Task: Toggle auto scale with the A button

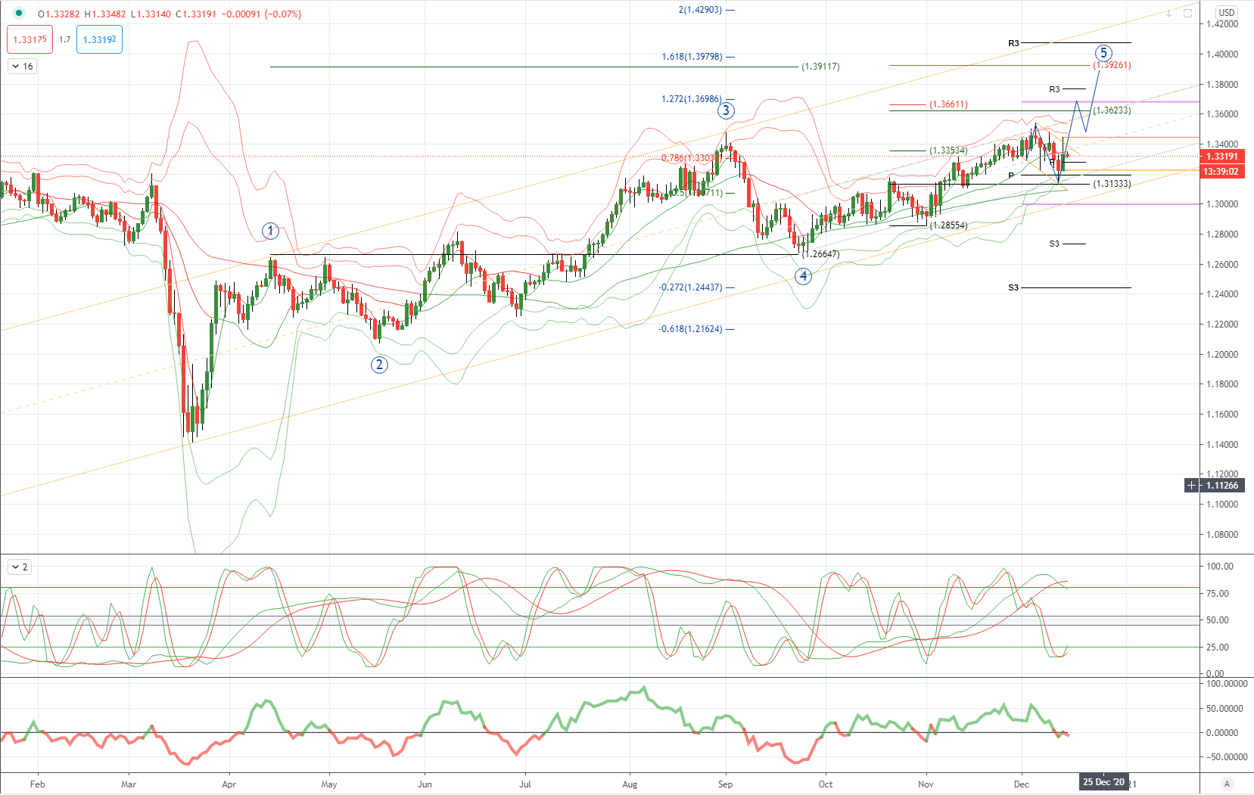Action: click(x=1227, y=784)
